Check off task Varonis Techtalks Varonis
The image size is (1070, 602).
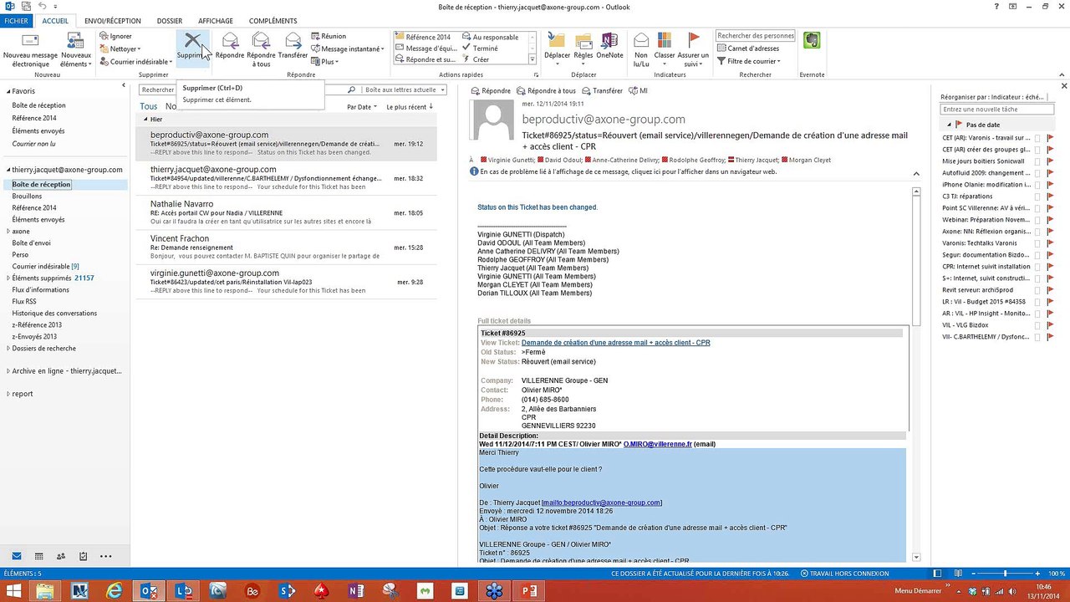(x=1037, y=243)
